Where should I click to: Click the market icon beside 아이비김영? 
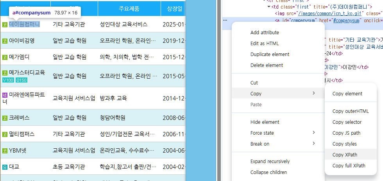pyautogui.click(x=5, y=41)
